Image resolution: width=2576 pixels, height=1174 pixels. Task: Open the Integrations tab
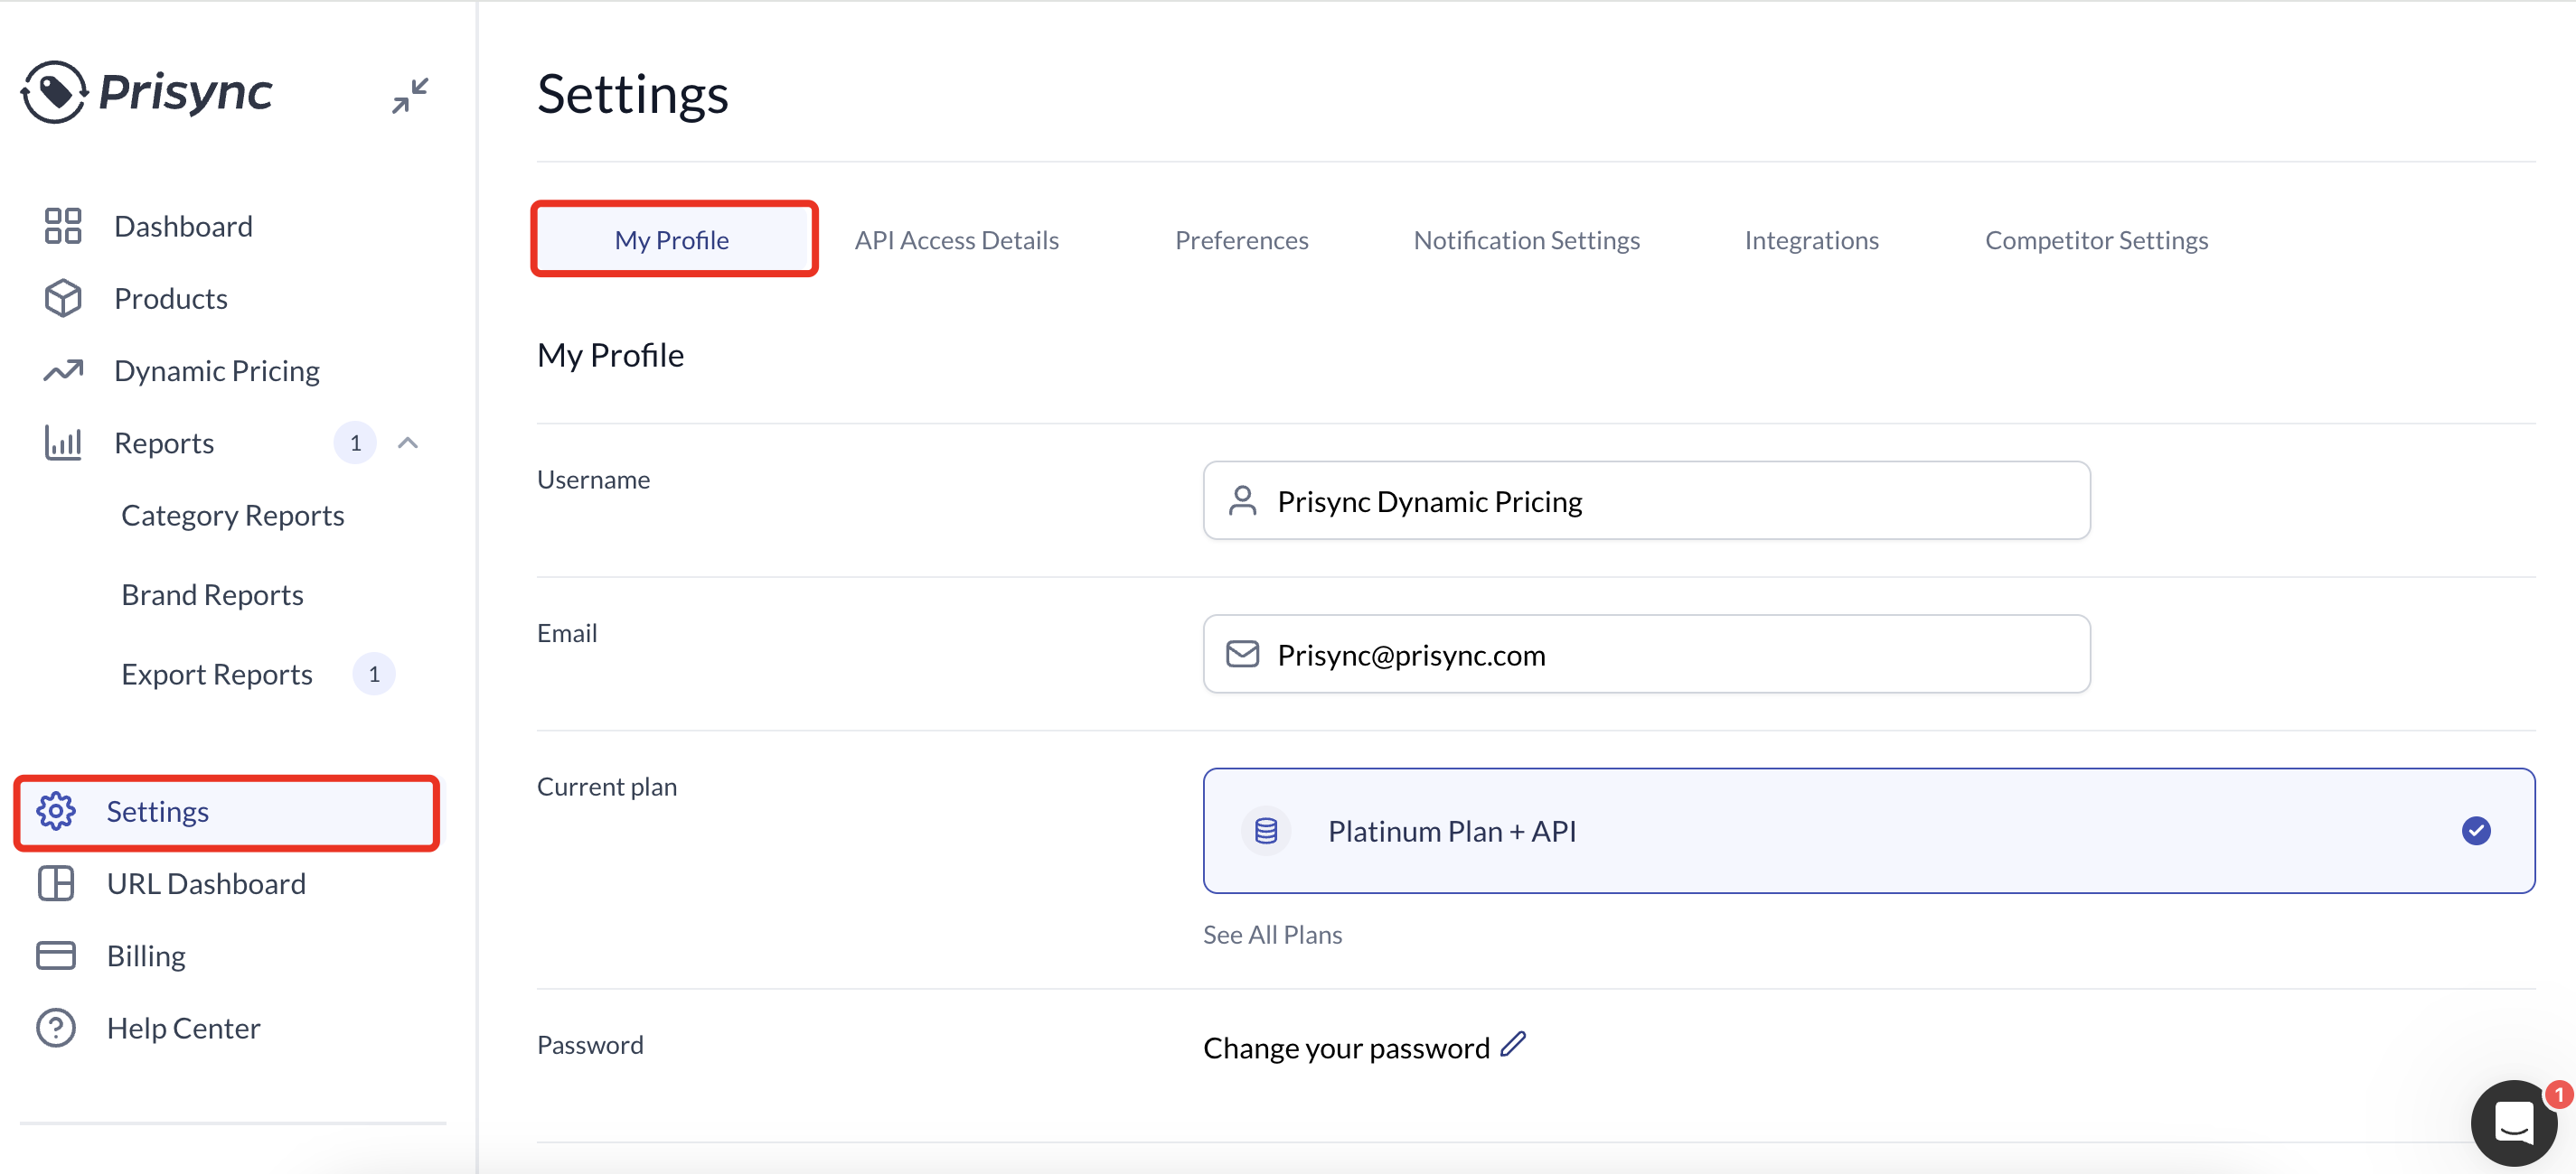(1811, 240)
